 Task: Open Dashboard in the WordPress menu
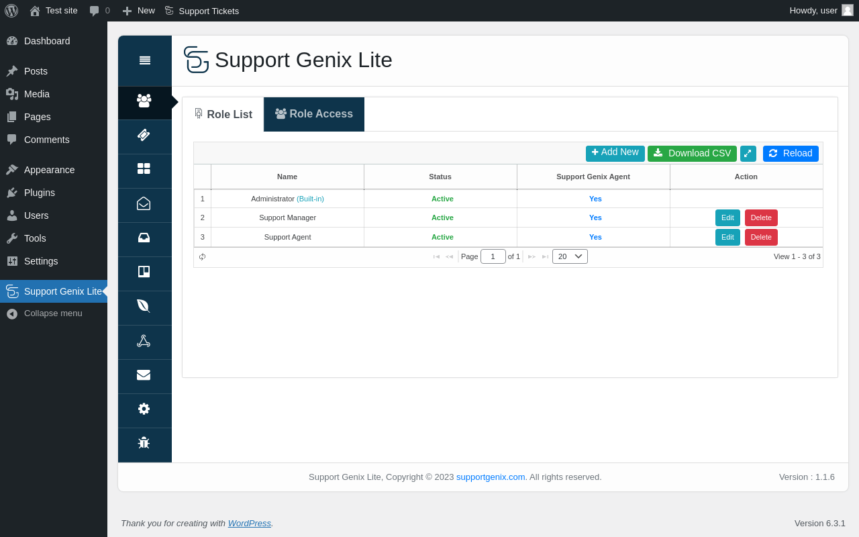click(x=54, y=41)
